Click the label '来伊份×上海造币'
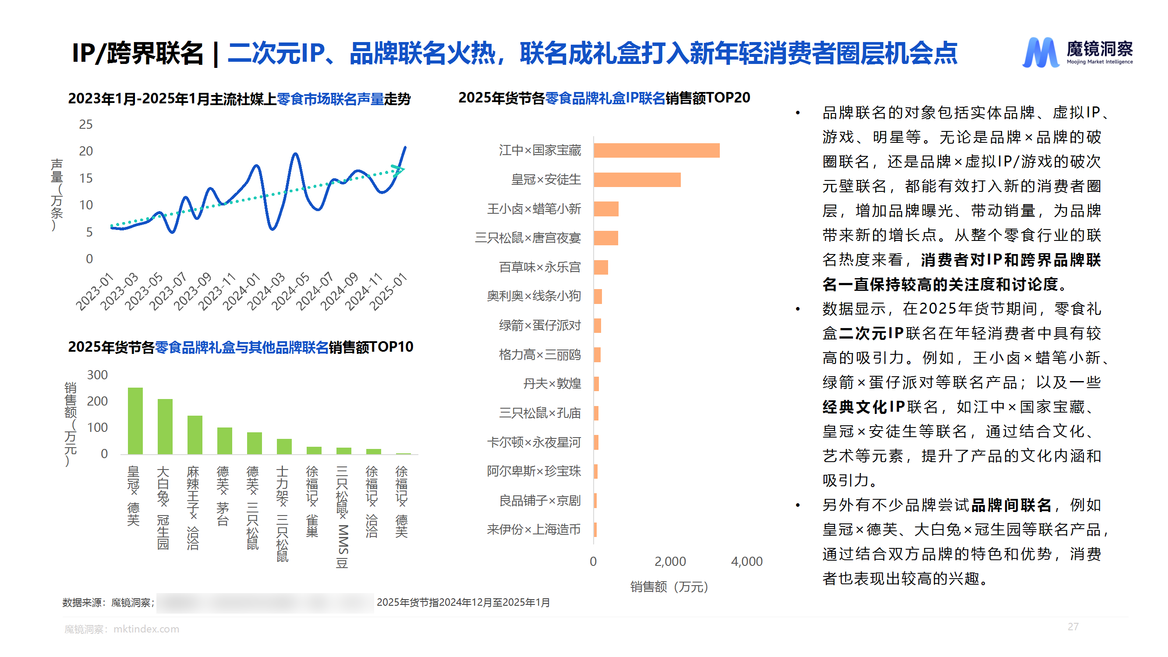 click(x=534, y=529)
